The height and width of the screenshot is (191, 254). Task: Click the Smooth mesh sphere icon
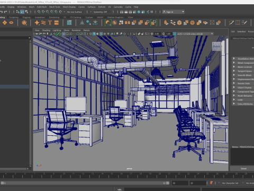pos(115,23)
